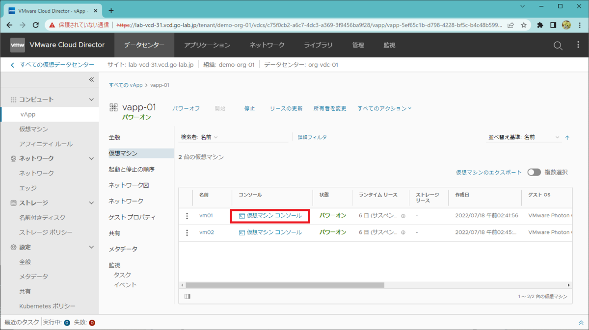This screenshot has width=589, height=330.
Task: Open ネットワーク図 section
Action: click(x=129, y=185)
